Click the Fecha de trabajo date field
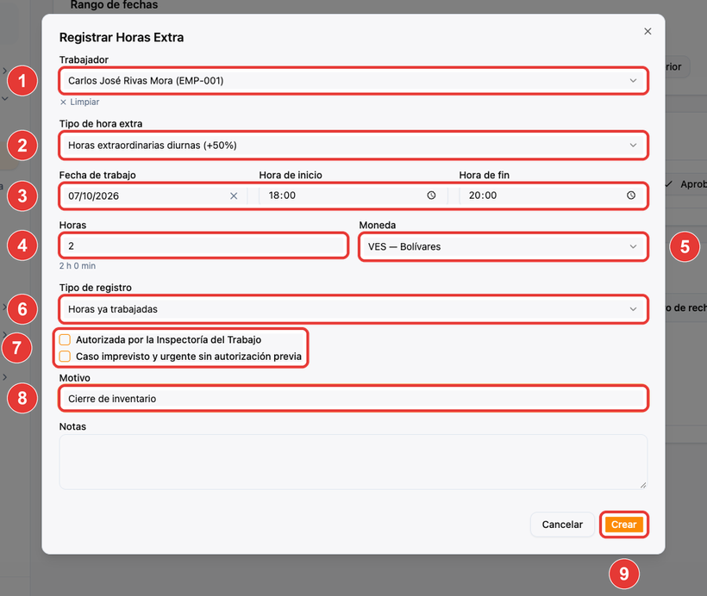Viewport: 707px width, 596px height. (153, 196)
